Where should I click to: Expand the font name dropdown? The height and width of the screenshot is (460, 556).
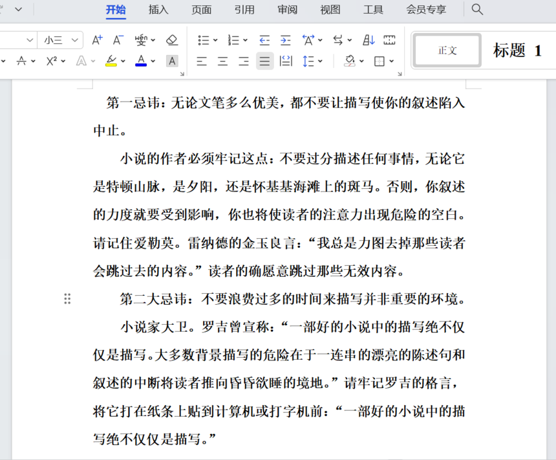click(30, 40)
